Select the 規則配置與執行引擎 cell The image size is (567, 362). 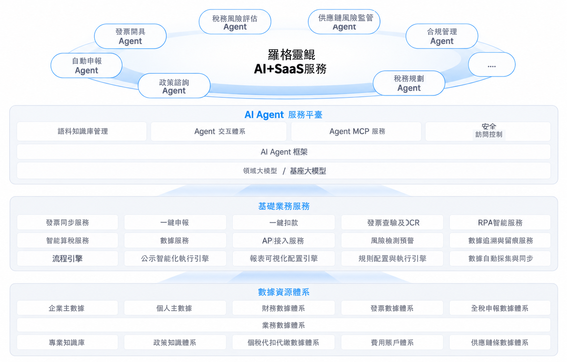click(392, 258)
